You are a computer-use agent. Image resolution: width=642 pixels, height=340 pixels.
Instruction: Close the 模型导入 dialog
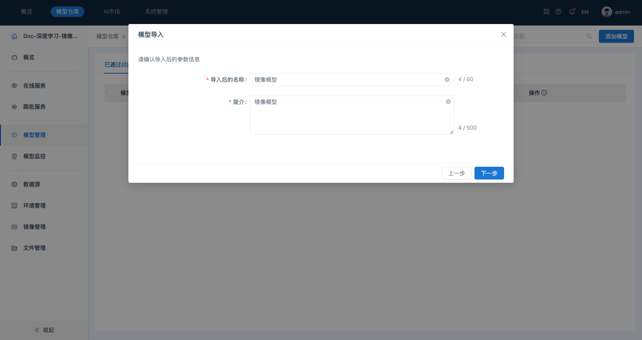point(504,35)
